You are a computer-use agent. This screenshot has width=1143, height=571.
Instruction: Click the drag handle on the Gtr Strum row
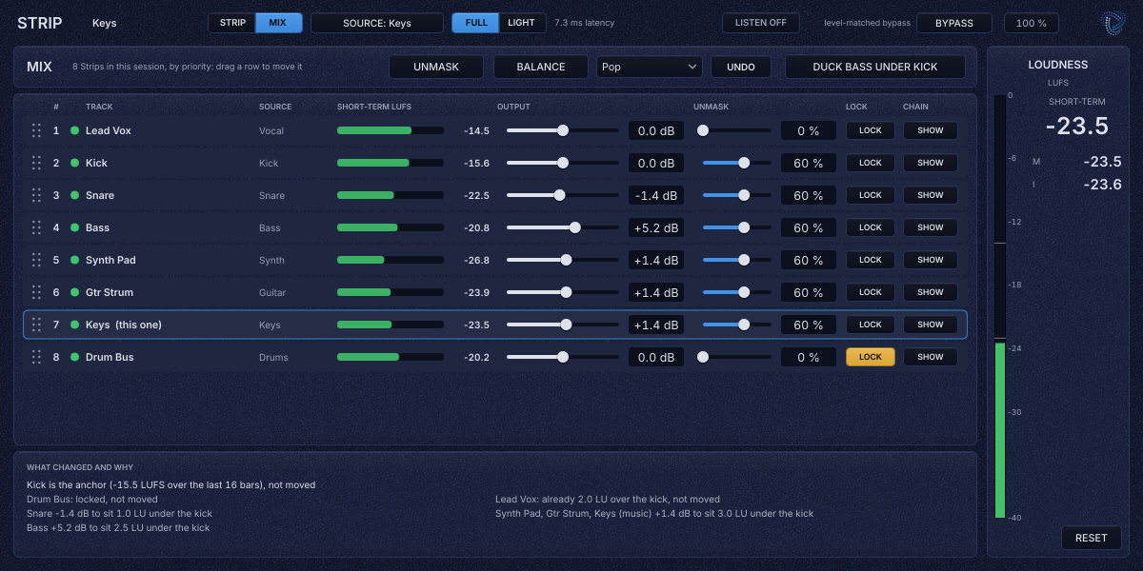click(x=36, y=292)
